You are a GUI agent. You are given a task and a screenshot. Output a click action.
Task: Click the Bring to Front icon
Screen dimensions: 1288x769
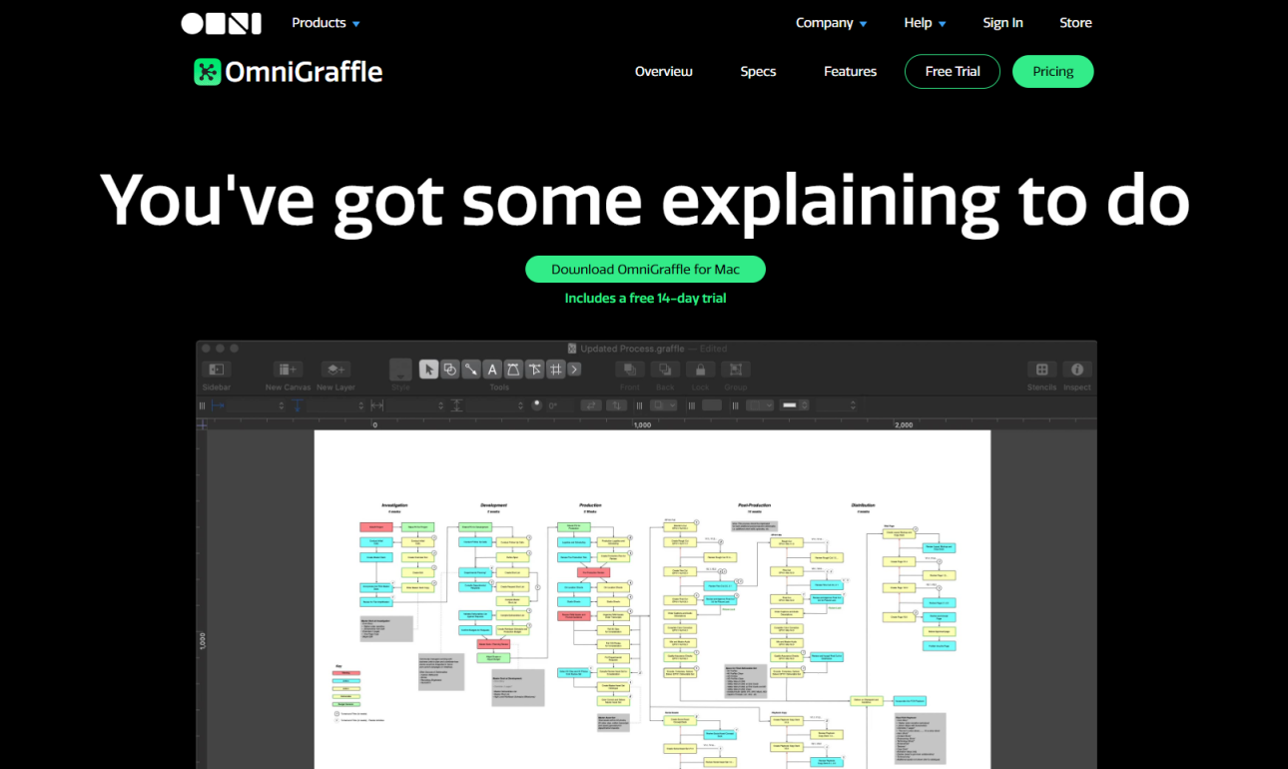[630, 370]
